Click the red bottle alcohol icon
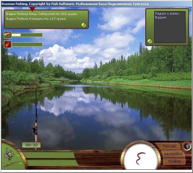Image resolution: width=193 pixels, height=173 pixels. [x=7, y=45]
